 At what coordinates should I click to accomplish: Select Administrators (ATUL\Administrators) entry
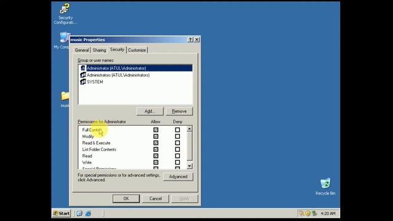coord(135,75)
